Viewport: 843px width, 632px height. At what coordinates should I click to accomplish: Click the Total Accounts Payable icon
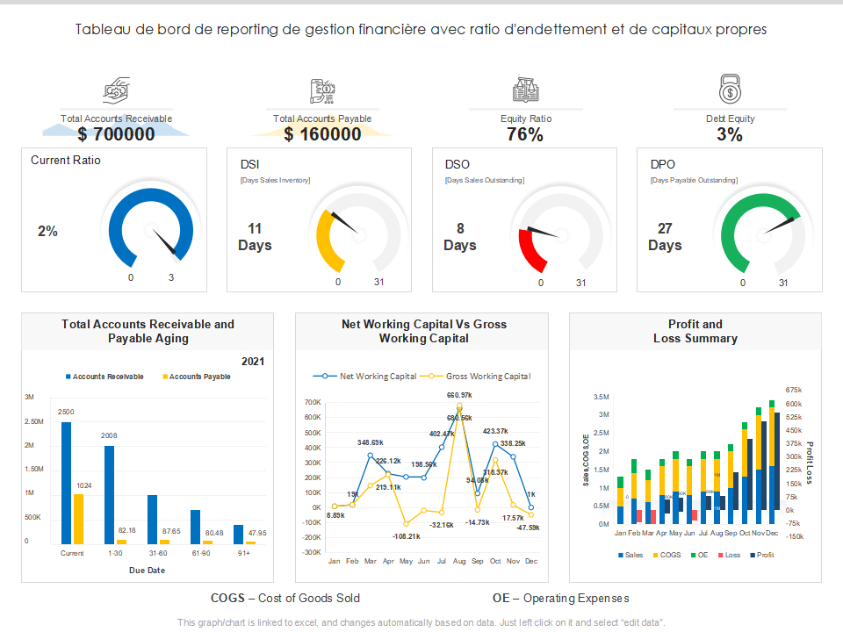pyautogui.click(x=321, y=90)
